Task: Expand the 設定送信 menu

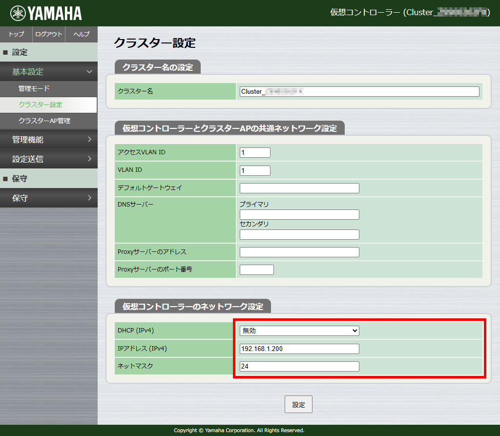Action: click(x=49, y=159)
